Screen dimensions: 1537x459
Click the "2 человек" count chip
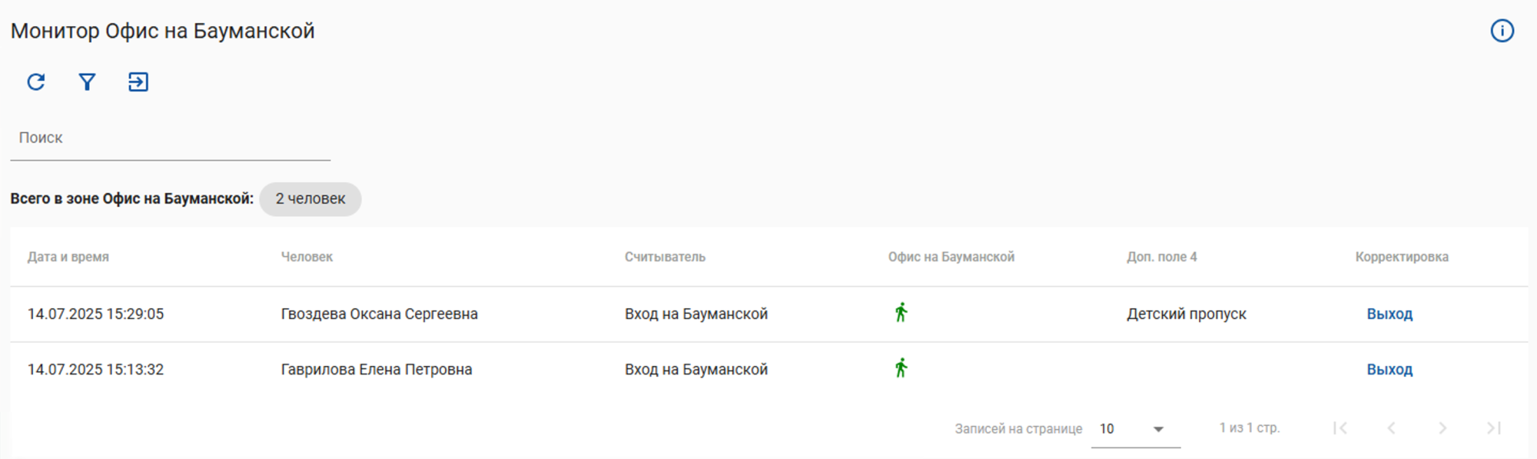pyautogui.click(x=310, y=199)
